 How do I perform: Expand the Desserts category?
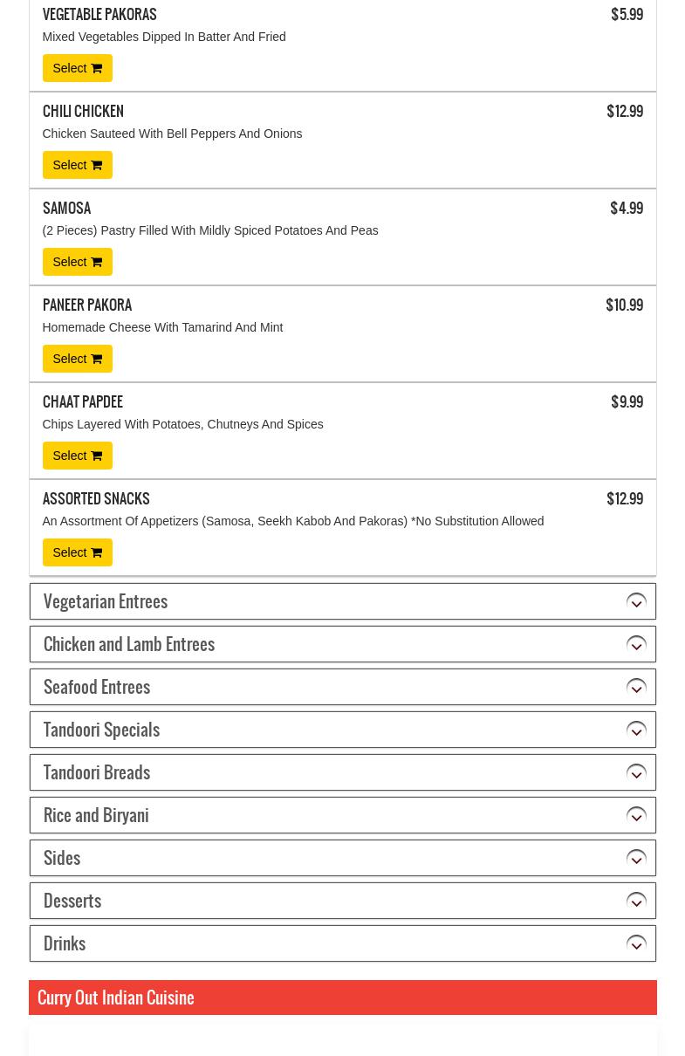(x=72, y=901)
